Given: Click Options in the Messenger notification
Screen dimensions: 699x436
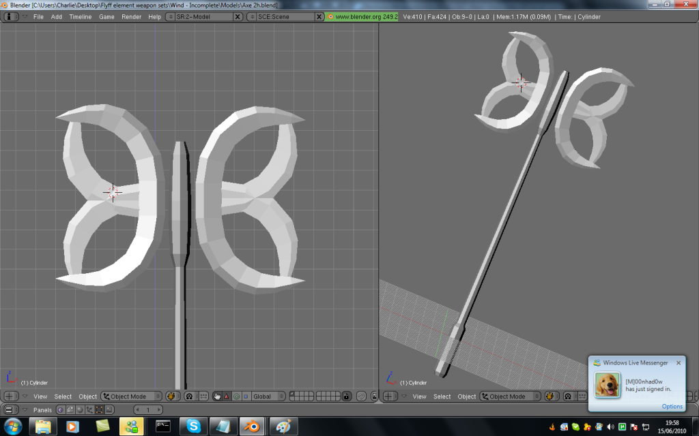Looking at the screenshot, I should coord(672,407).
